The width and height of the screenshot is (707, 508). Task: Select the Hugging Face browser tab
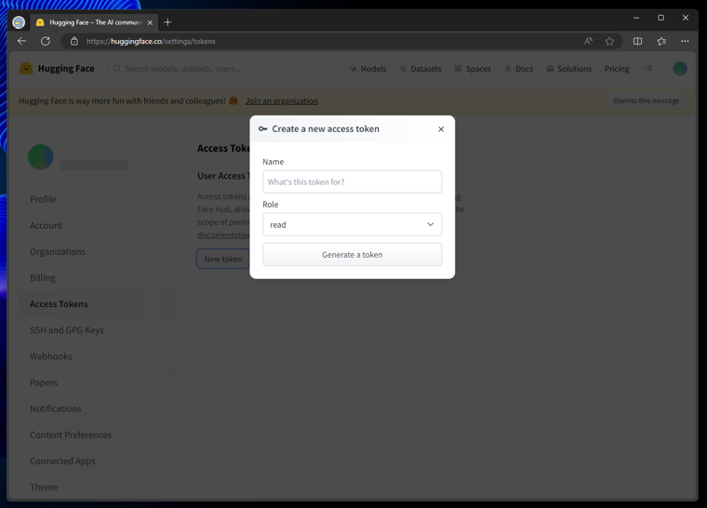pyautogui.click(x=94, y=22)
